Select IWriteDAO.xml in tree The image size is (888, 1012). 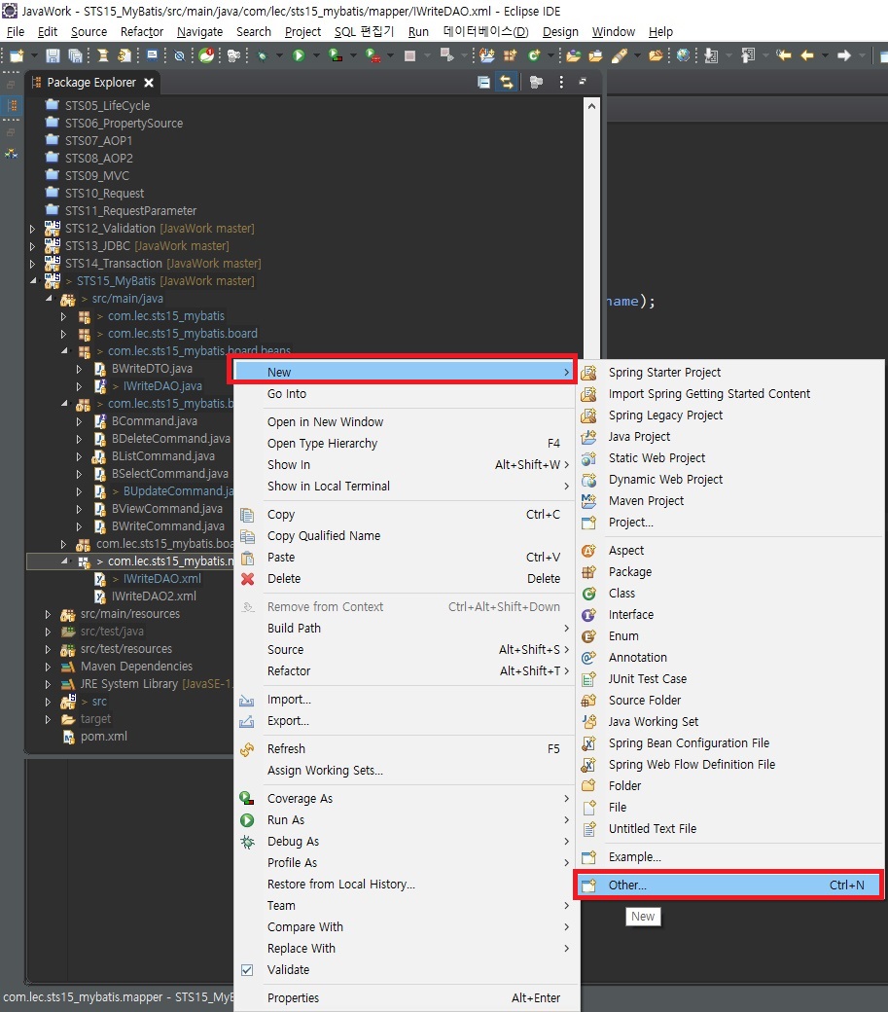pos(161,579)
